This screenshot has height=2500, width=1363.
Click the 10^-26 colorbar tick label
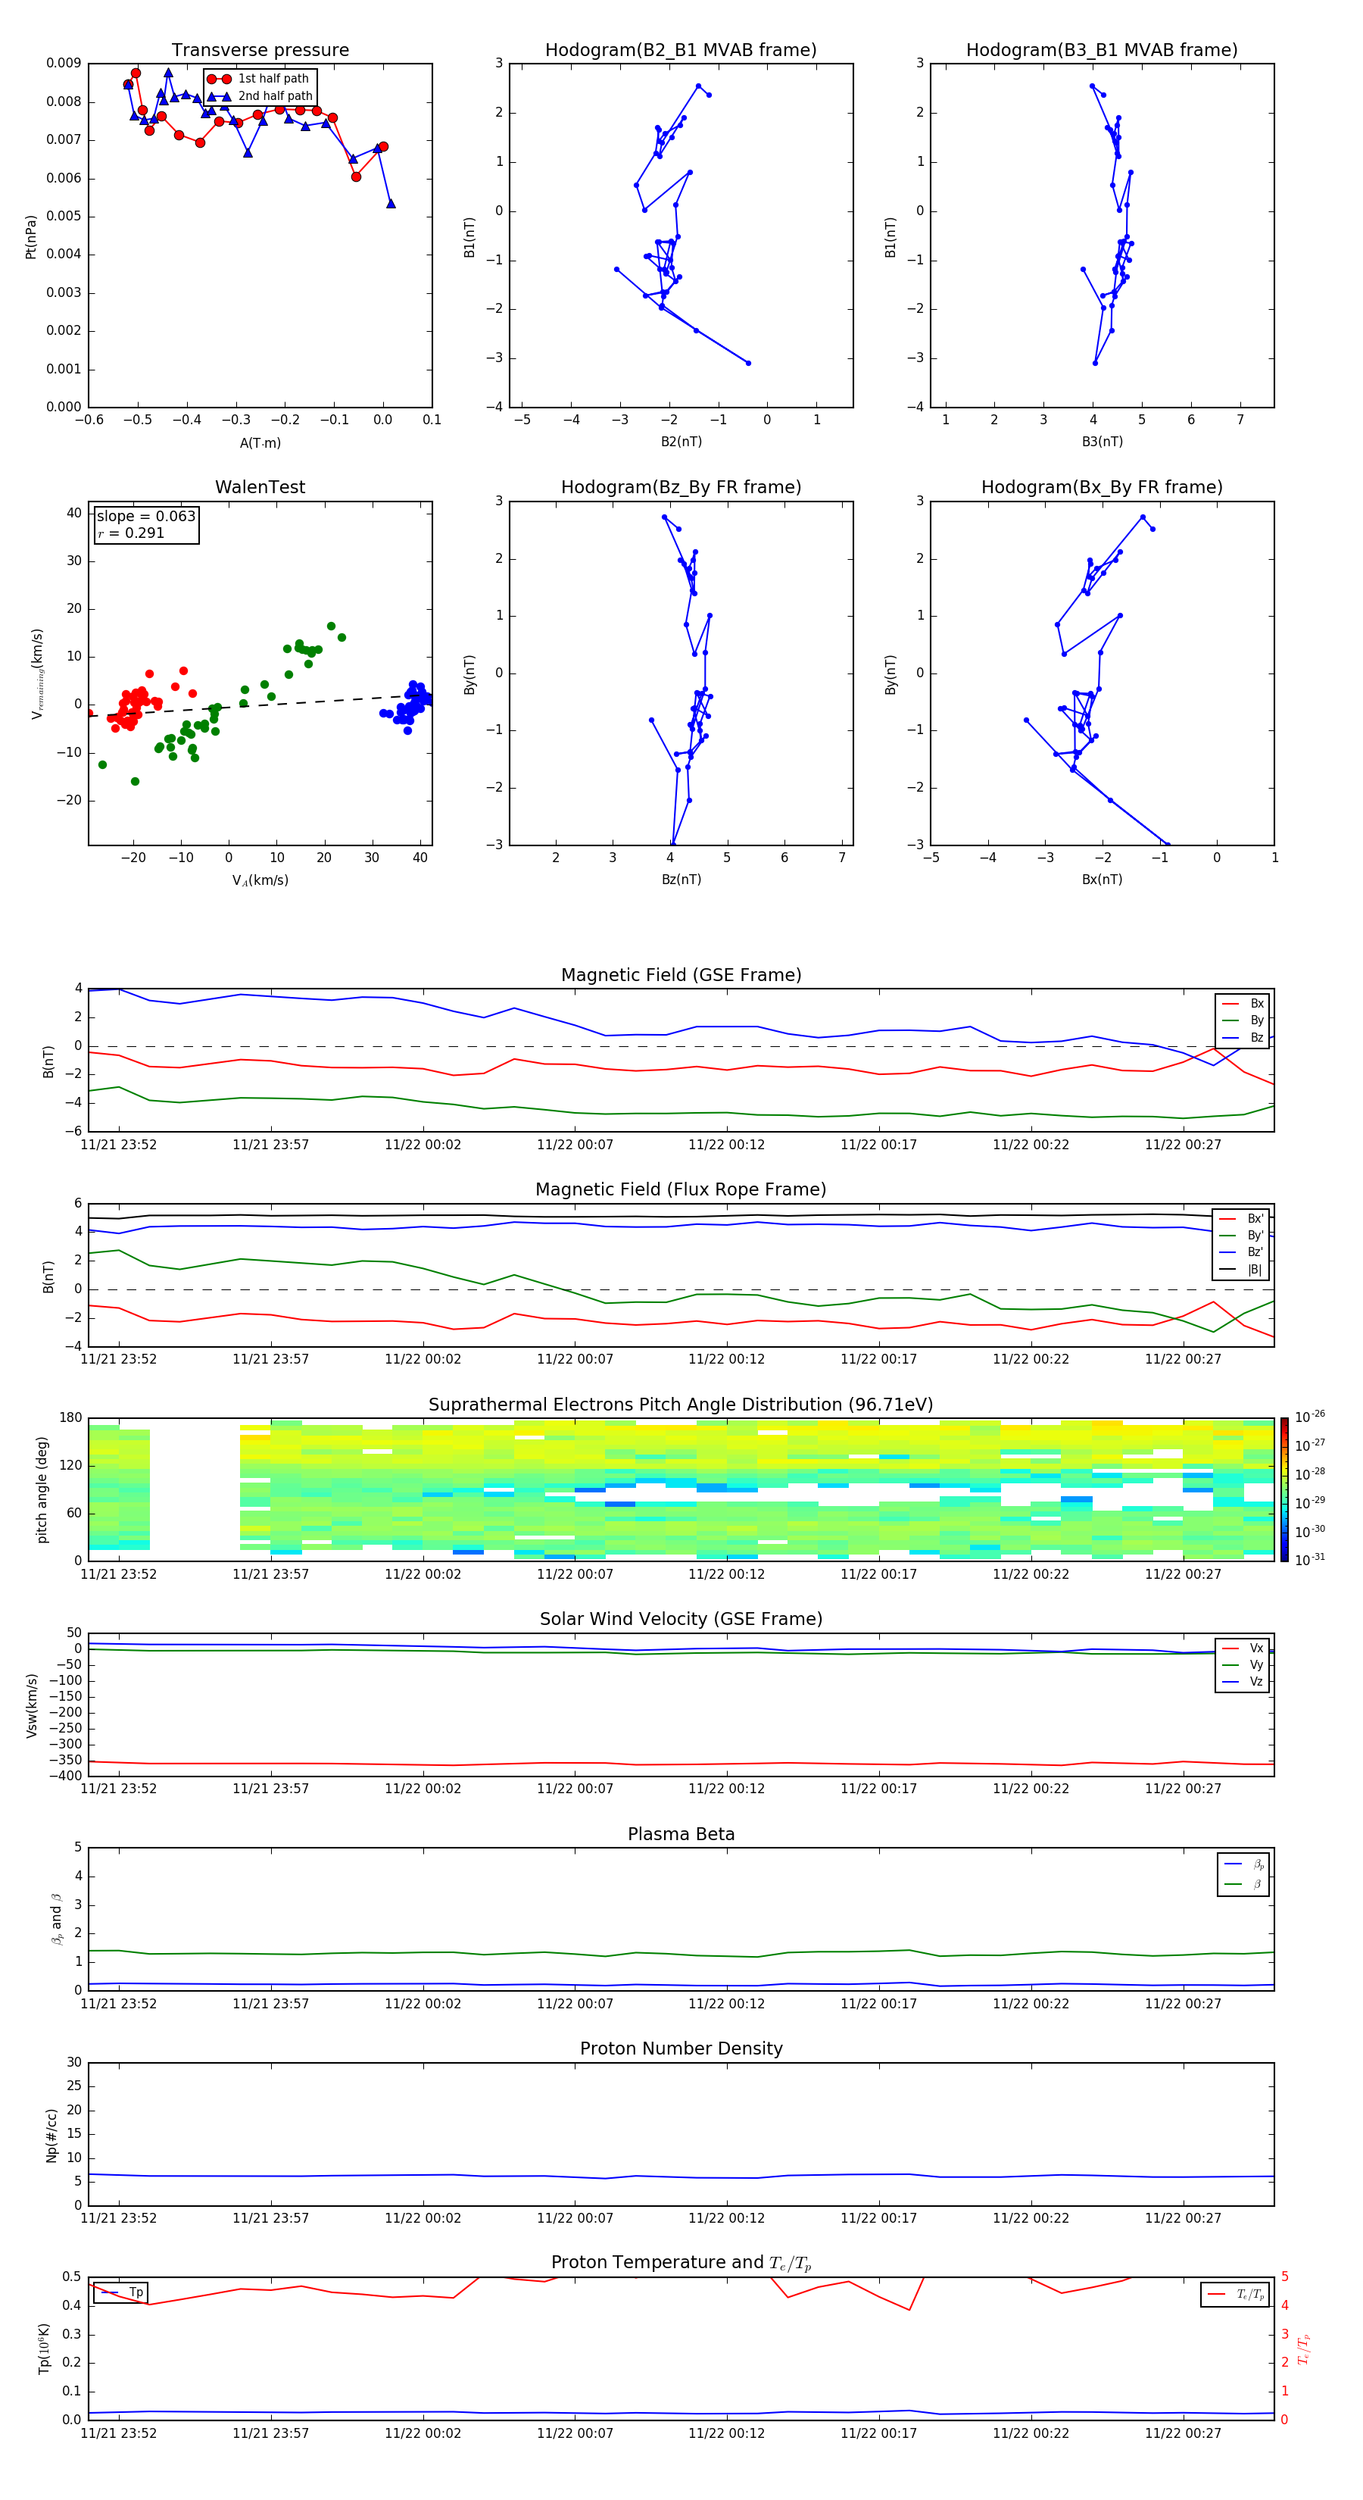(1310, 1417)
